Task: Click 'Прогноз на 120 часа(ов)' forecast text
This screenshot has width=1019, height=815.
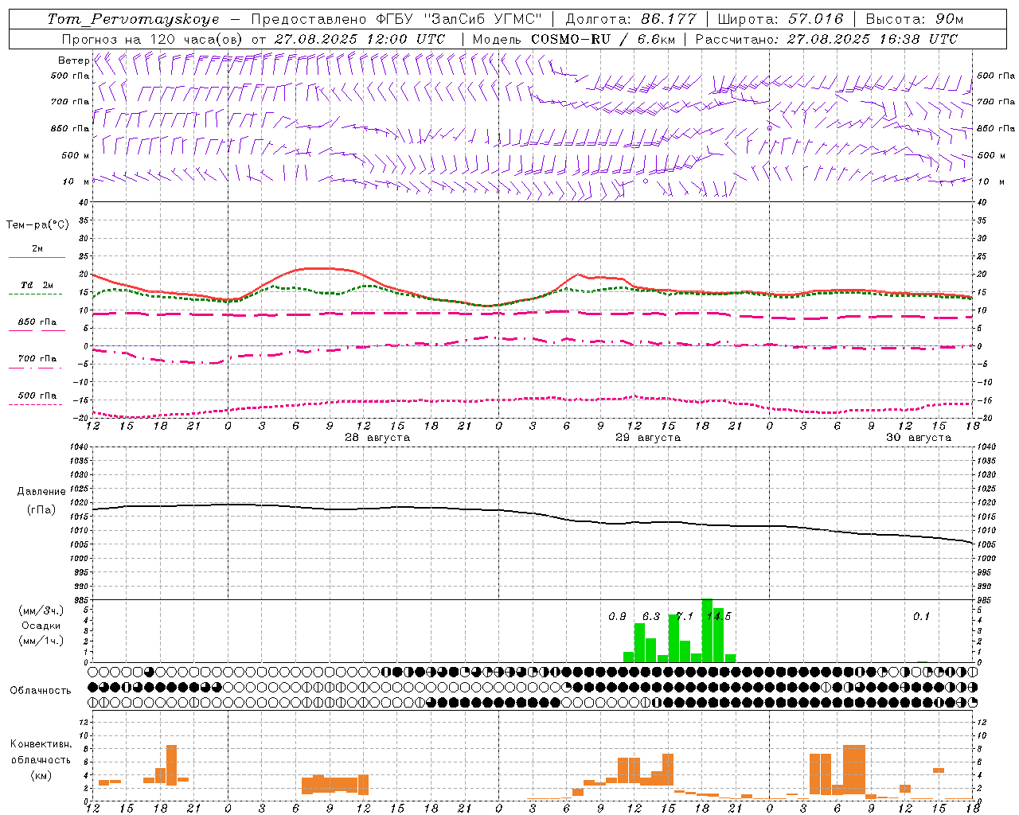Action: [x=154, y=39]
